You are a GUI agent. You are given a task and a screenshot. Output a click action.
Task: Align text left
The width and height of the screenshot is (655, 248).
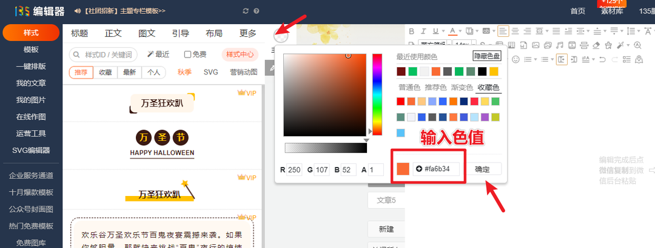point(503,31)
